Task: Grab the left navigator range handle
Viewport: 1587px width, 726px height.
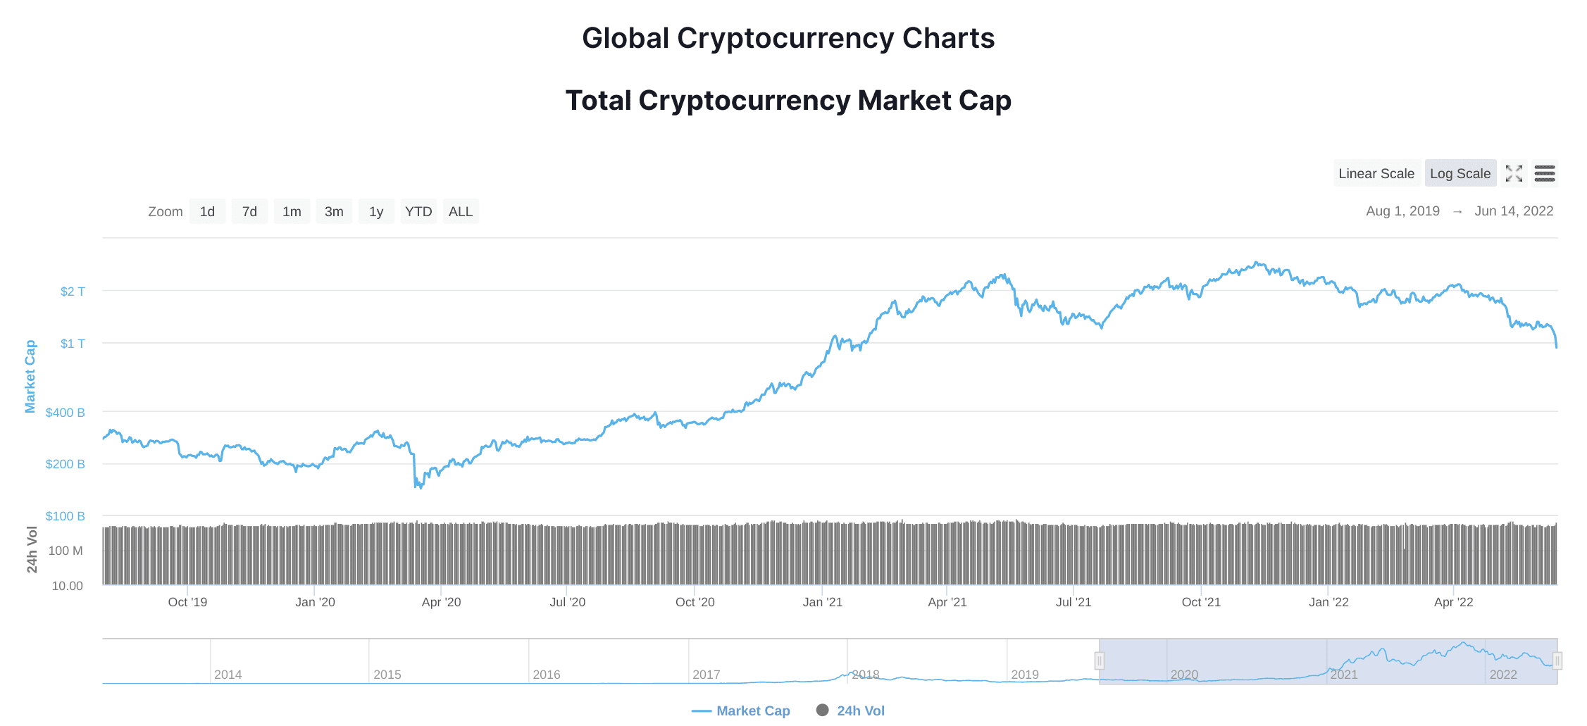Action: pyautogui.click(x=1099, y=661)
